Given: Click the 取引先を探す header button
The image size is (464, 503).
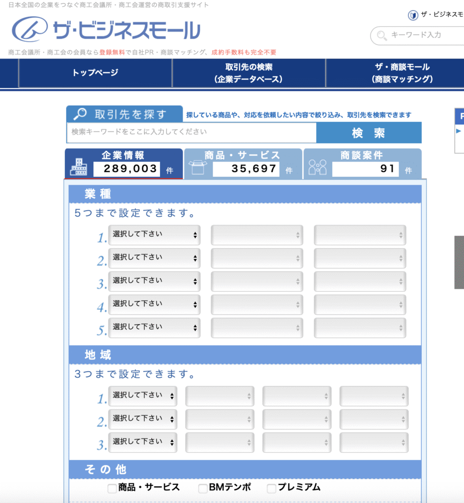Looking at the screenshot, I should point(124,114).
